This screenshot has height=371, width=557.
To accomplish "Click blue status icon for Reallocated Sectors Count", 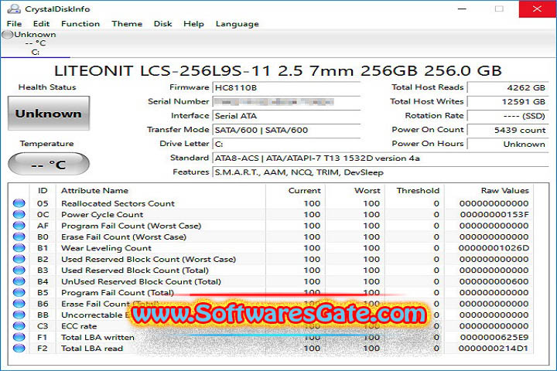I will [x=19, y=203].
